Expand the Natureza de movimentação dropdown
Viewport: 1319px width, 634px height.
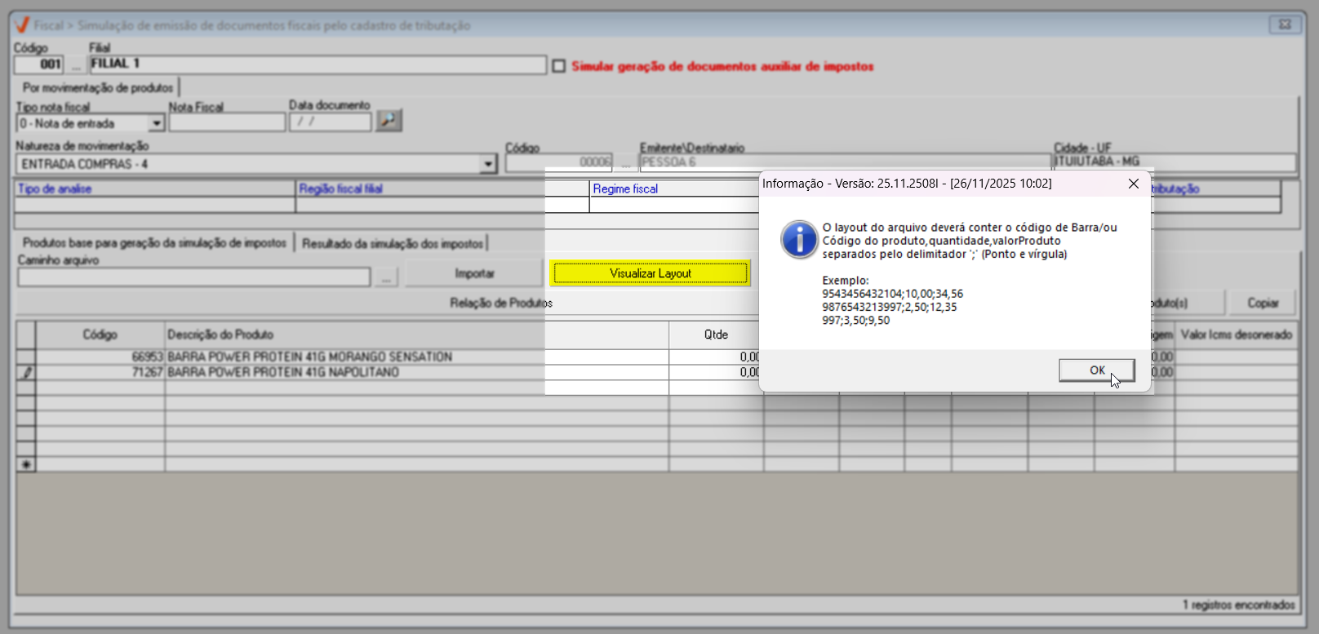point(488,164)
